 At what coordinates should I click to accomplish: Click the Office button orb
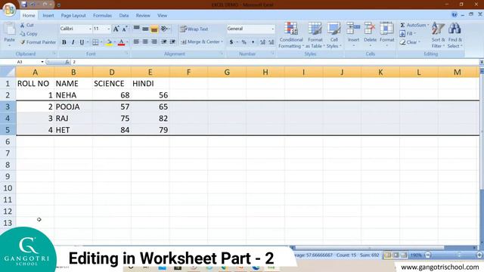9,9
